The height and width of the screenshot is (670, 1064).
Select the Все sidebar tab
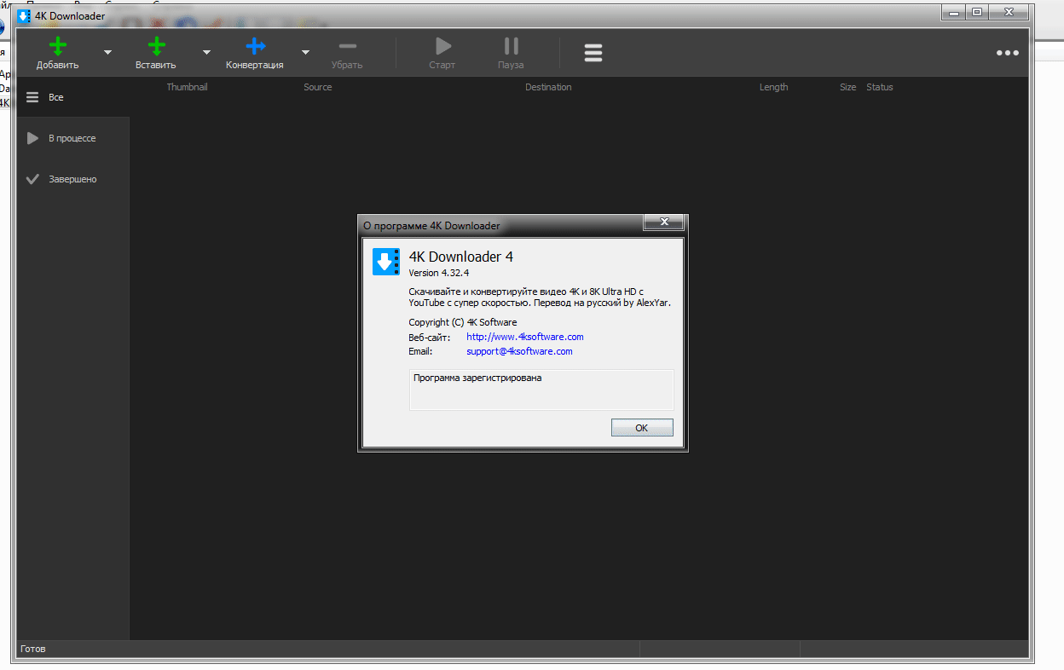coord(73,97)
